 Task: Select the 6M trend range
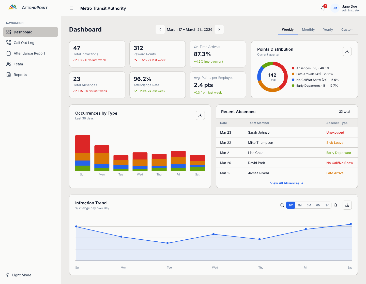tap(318, 205)
